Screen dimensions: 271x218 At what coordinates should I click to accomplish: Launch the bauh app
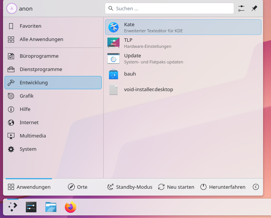[x=183, y=74]
